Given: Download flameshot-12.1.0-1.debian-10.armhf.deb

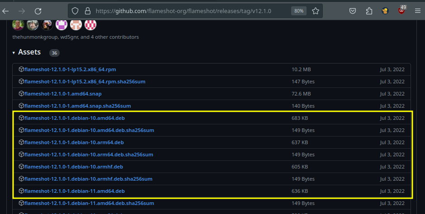Looking at the screenshot, I should point(74,167).
